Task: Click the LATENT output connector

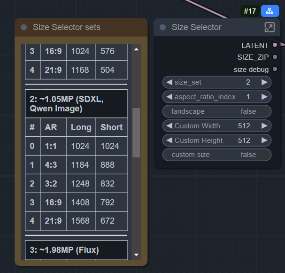Action: [275, 45]
